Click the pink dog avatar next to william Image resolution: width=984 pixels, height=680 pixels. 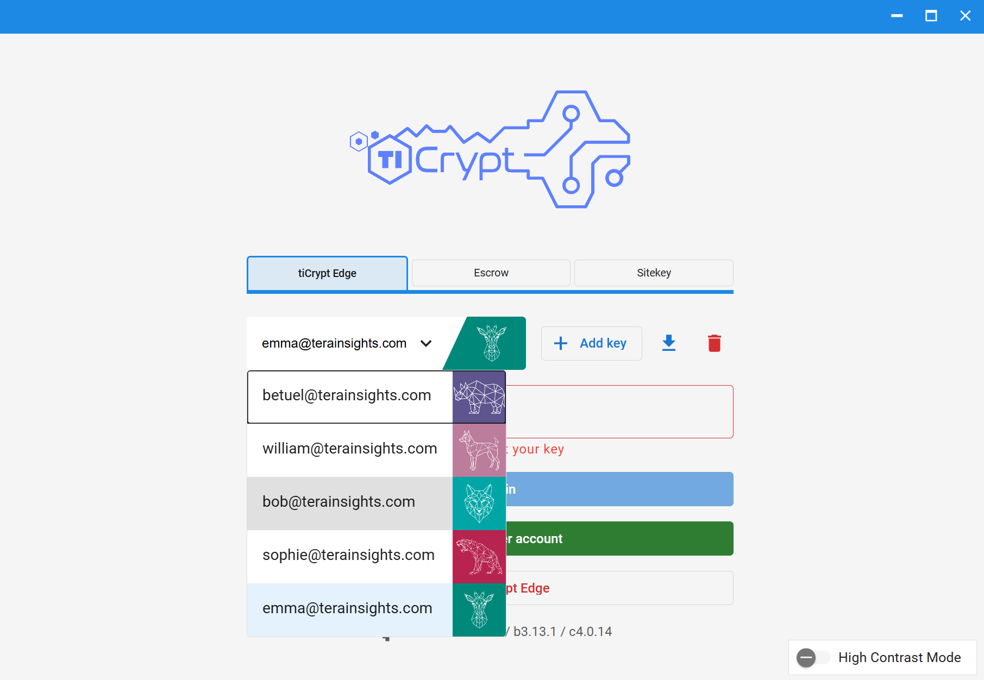pyautogui.click(x=479, y=450)
